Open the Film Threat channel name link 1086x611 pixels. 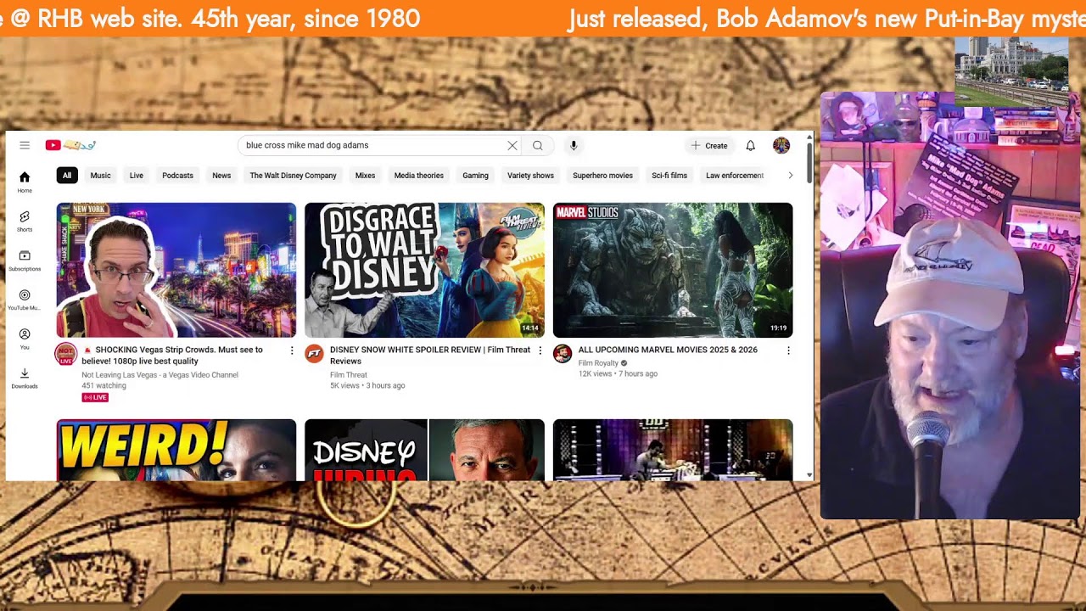coord(349,375)
